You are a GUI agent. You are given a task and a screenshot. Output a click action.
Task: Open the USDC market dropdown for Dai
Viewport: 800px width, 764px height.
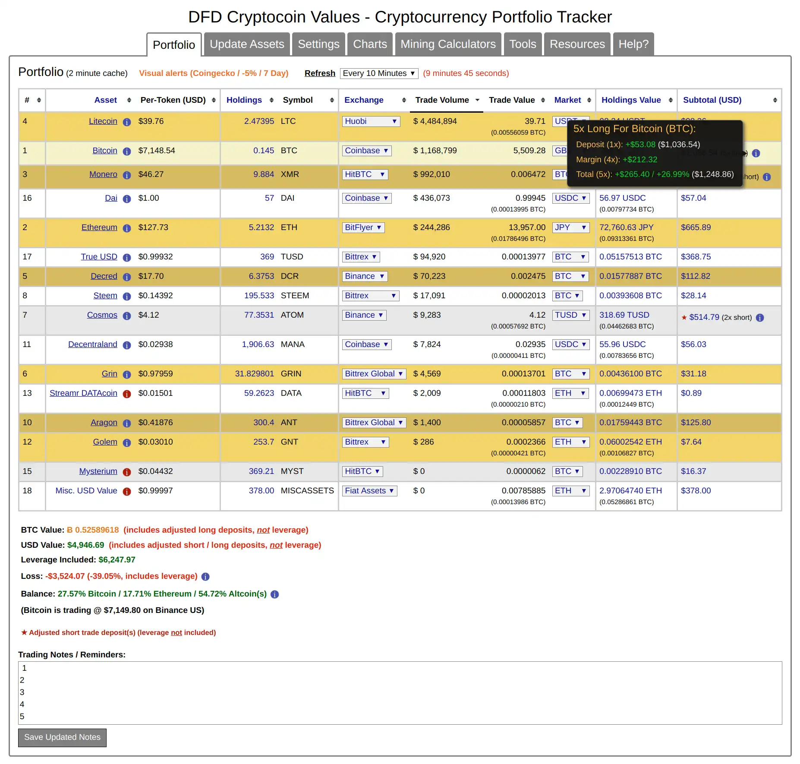click(x=571, y=198)
